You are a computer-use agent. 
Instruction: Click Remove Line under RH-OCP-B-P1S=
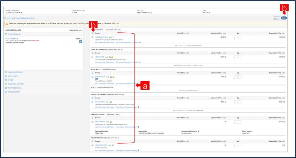click(120, 107)
